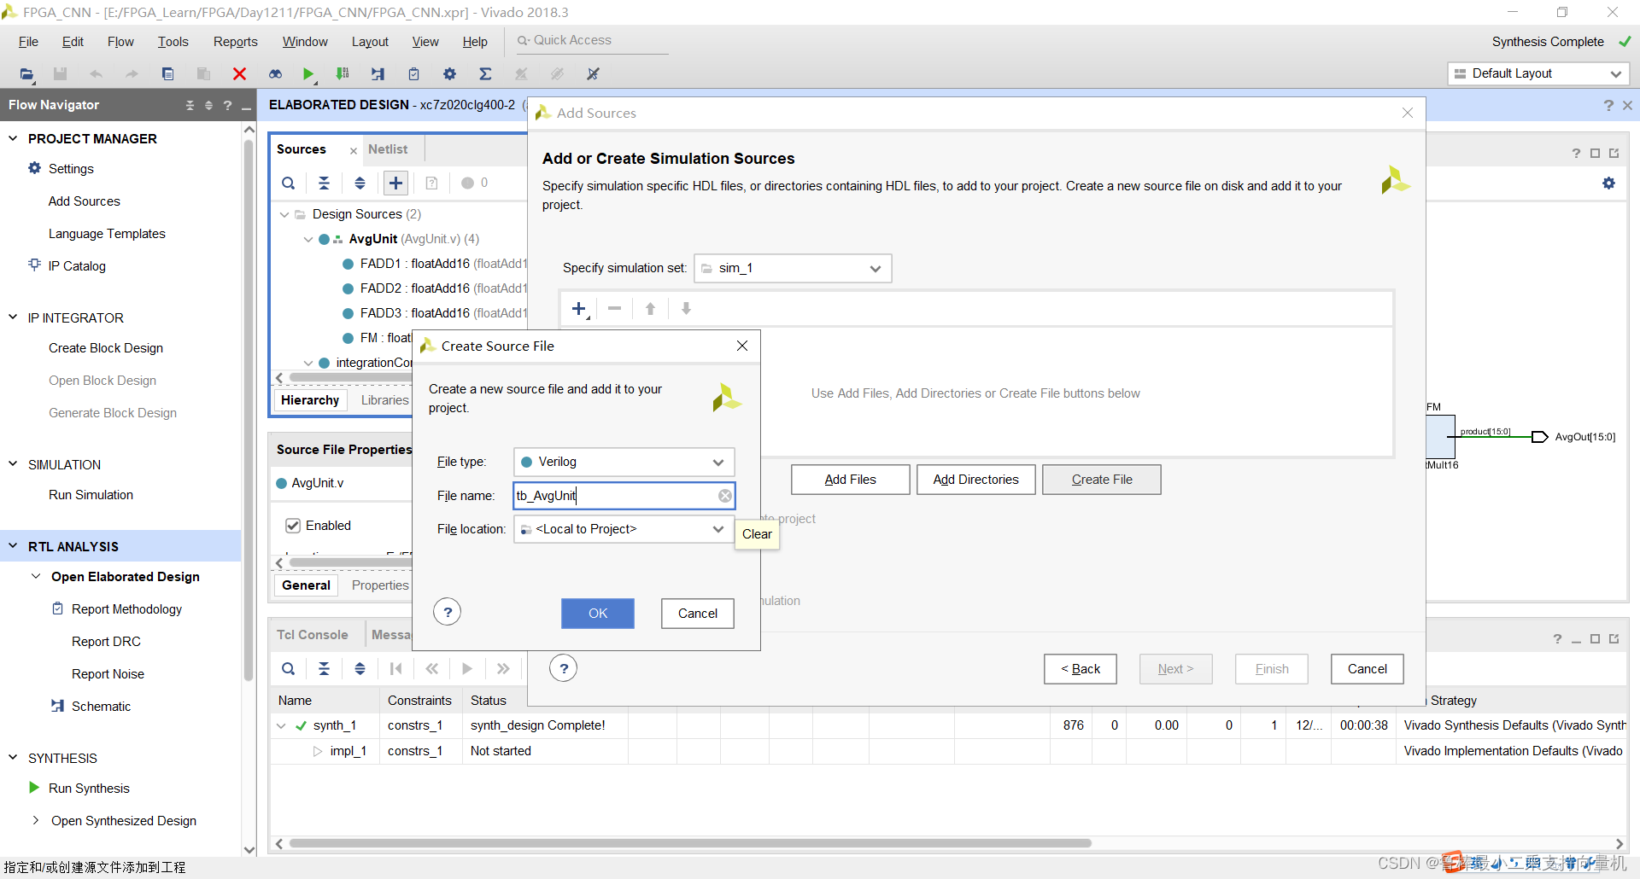This screenshot has height=879, width=1640.
Task: Click search icon in the Tcl Console panel
Action: pos(289,669)
